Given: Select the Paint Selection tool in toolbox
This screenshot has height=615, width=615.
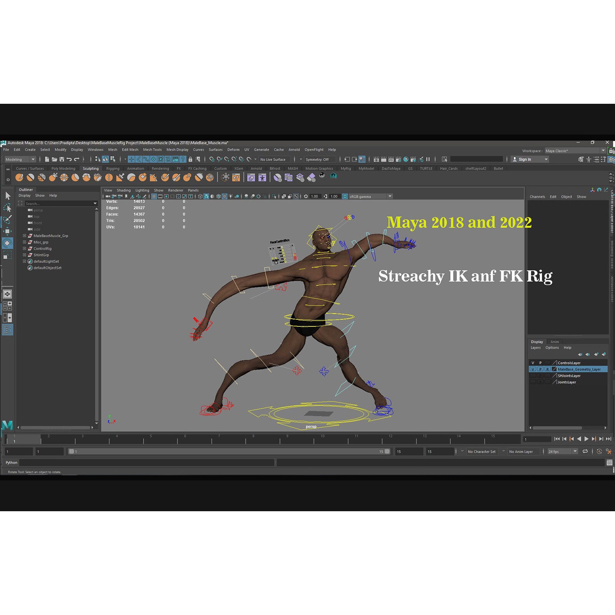Looking at the screenshot, I should pos(8,219).
